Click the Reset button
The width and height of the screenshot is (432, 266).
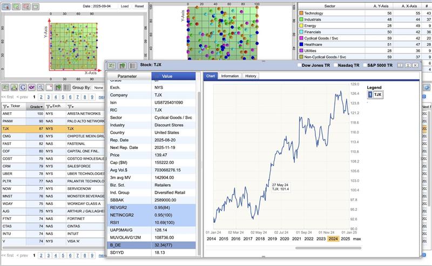(139, 6)
